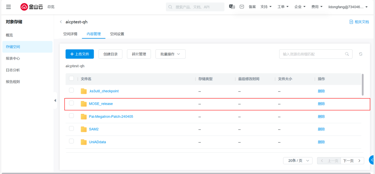Switch to the 空间详情 tab
The image size is (375, 174).
pyautogui.click(x=70, y=34)
